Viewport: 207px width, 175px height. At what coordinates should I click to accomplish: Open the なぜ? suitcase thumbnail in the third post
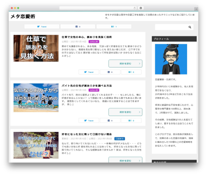[x=36, y=145]
